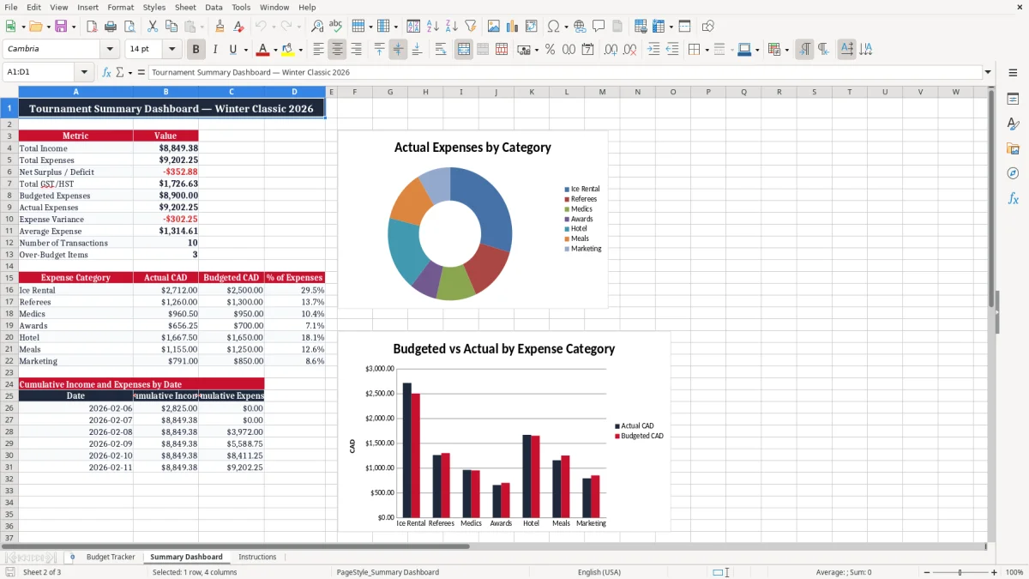Switch to Instructions sheet tab
This screenshot has height=579, width=1029.
click(257, 557)
